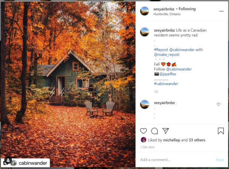The height and width of the screenshot is (169, 229).
Task: Like the post with the heart icon
Action: [x=143, y=131]
